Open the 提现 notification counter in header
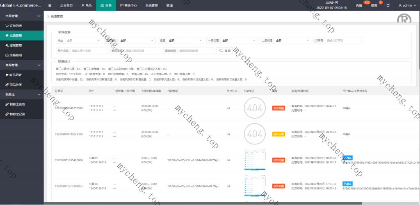The width and height of the screenshot is (420, 205). coord(374,6)
